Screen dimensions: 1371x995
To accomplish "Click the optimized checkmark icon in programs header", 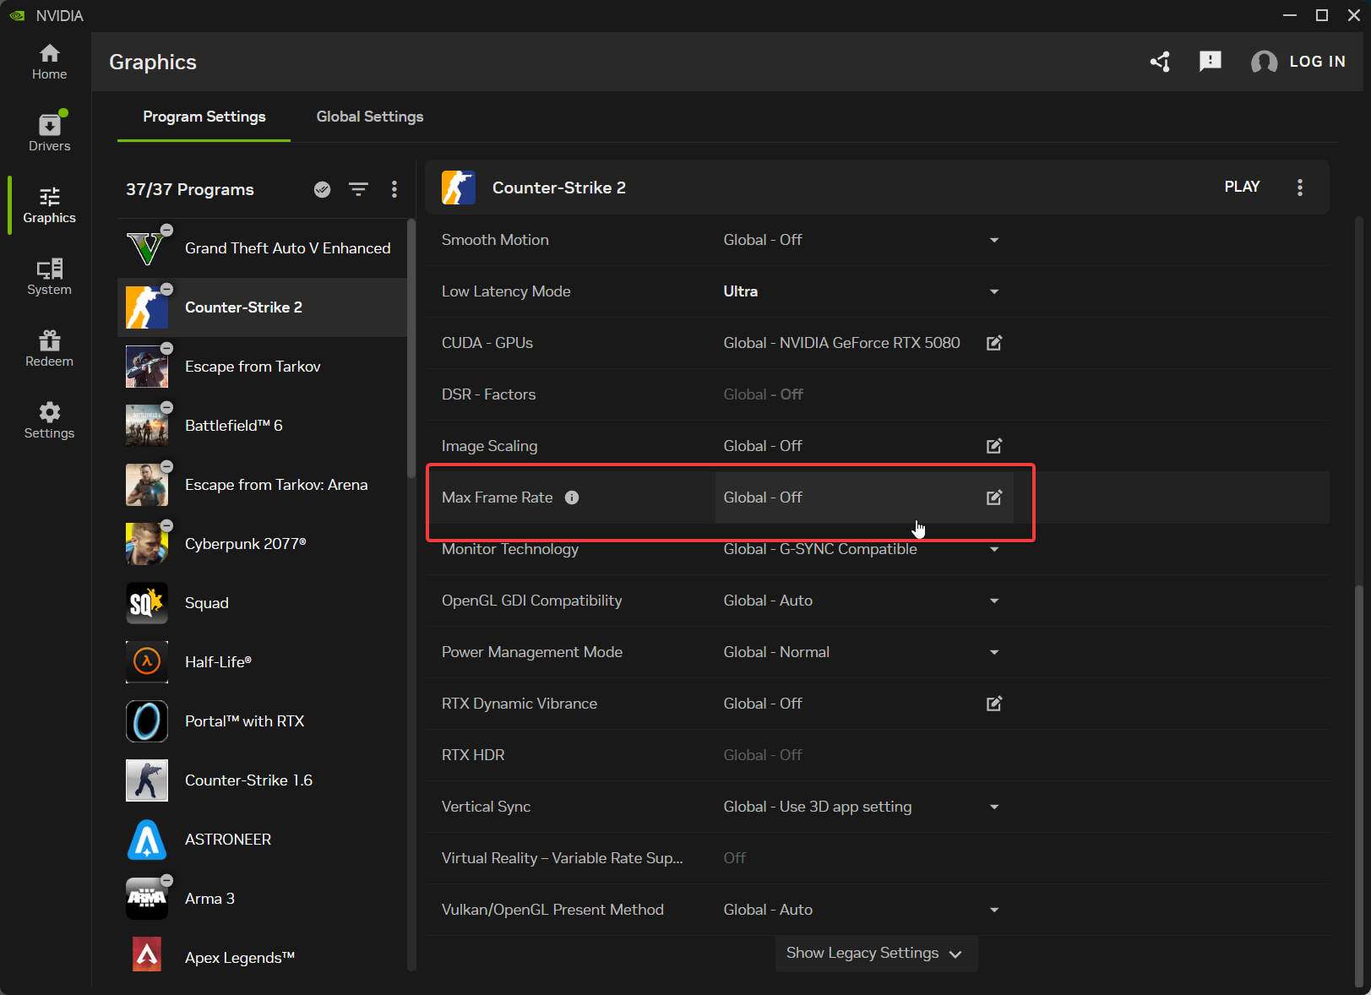I will [322, 189].
